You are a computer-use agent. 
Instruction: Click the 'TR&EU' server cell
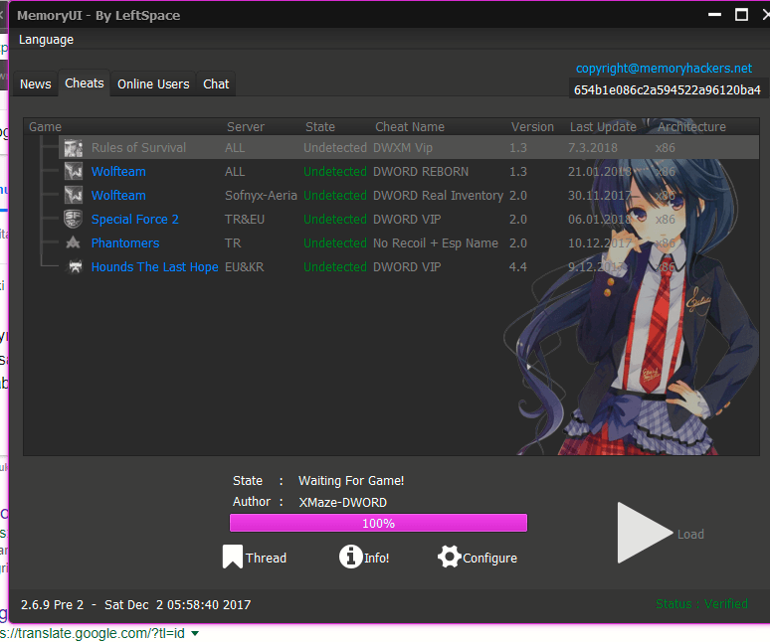point(245,220)
